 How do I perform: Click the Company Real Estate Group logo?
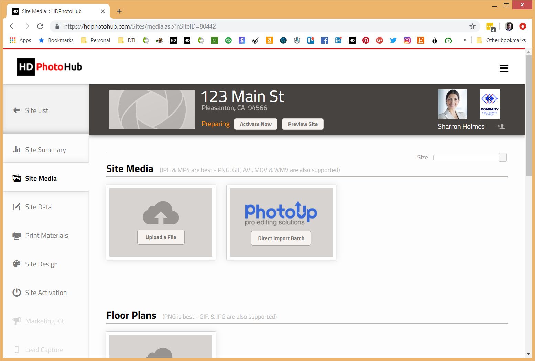pyautogui.click(x=490, y=104)
